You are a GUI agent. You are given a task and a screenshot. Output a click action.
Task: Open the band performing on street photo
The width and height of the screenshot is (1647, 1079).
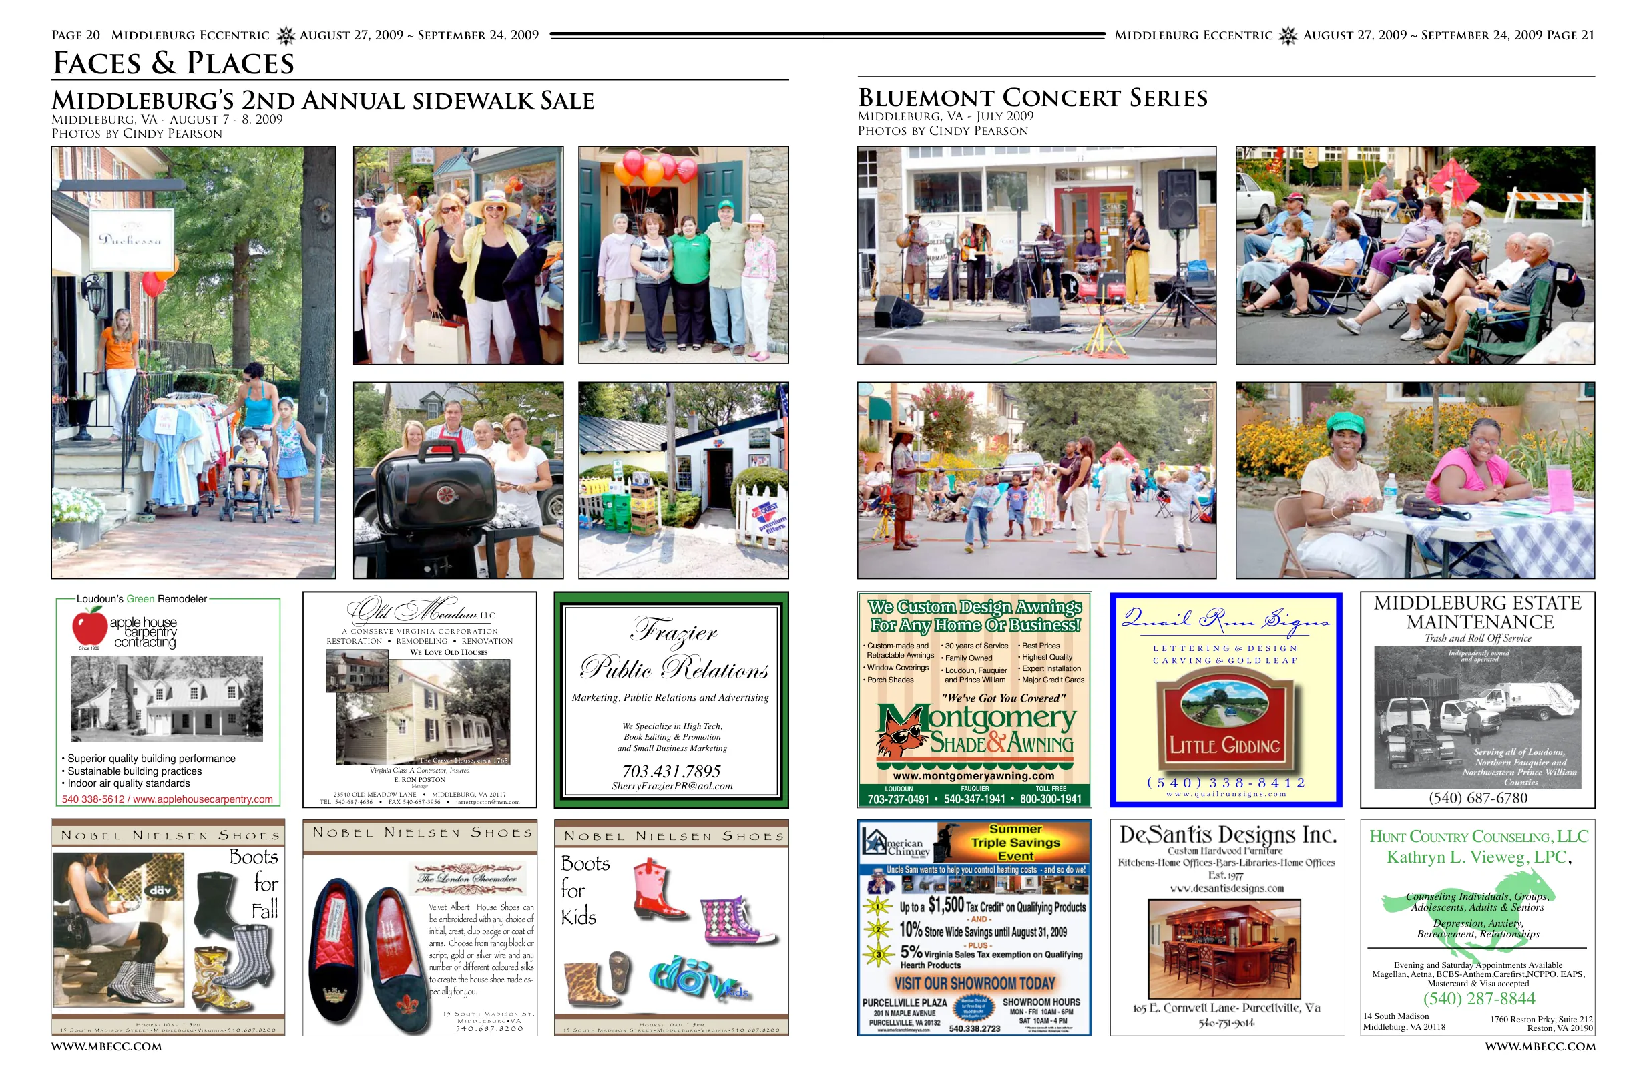[x=1037, y=254]
